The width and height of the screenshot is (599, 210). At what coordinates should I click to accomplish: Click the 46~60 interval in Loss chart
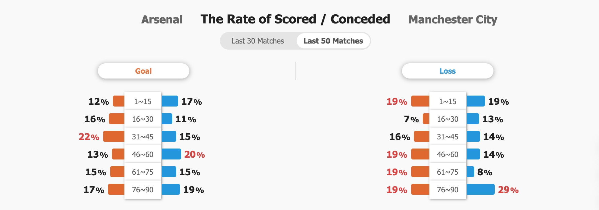click(448, 154)
